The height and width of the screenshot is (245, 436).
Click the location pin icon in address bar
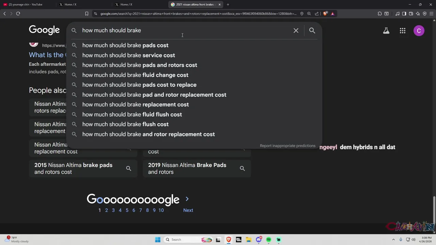[x=302, y=14]
